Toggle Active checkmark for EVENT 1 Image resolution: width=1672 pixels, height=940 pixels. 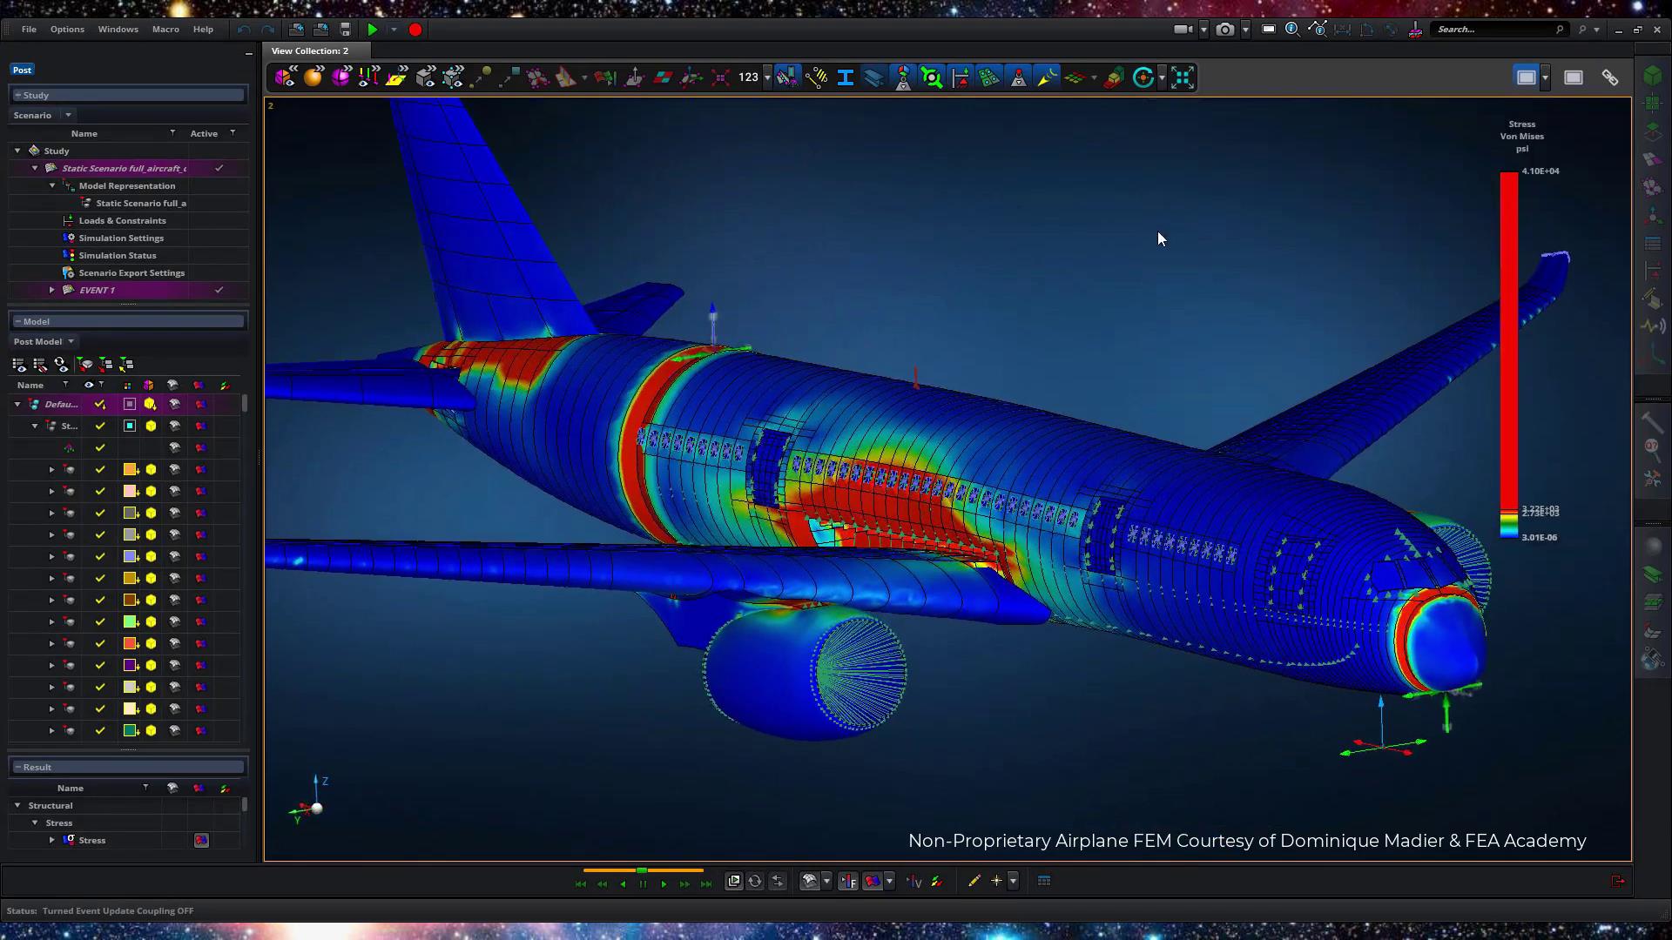click(219, 290)
